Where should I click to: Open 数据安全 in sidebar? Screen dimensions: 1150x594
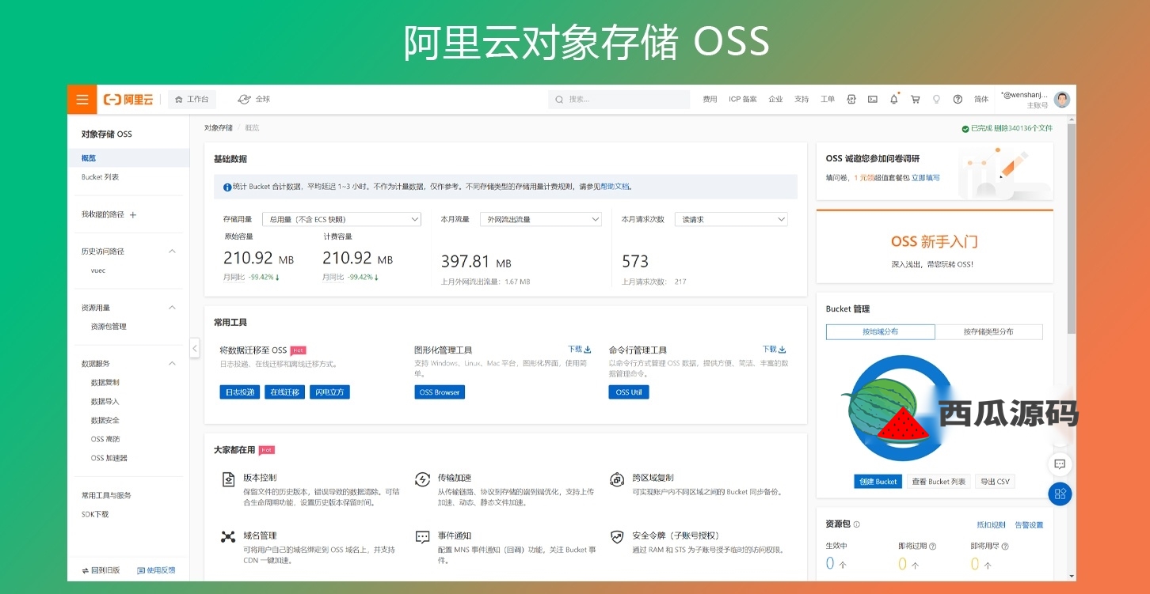[105, 421]
